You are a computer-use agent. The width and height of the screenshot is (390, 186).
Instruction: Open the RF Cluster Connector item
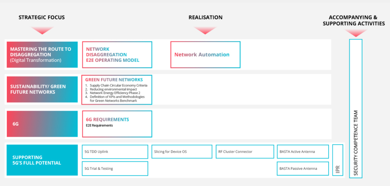[x=245, y=152]
